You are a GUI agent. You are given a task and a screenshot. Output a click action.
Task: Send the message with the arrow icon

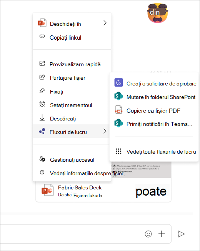[x=181, y=234]
